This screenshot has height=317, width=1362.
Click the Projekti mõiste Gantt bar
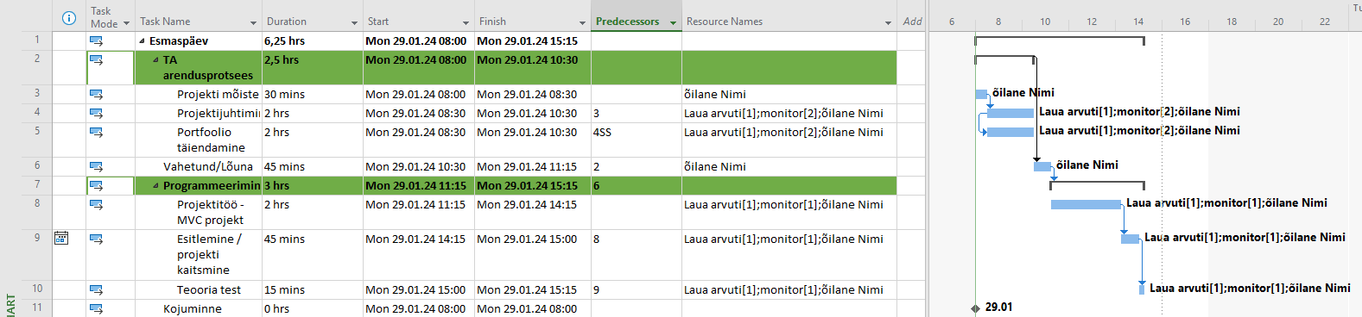(x=981, y=94)
